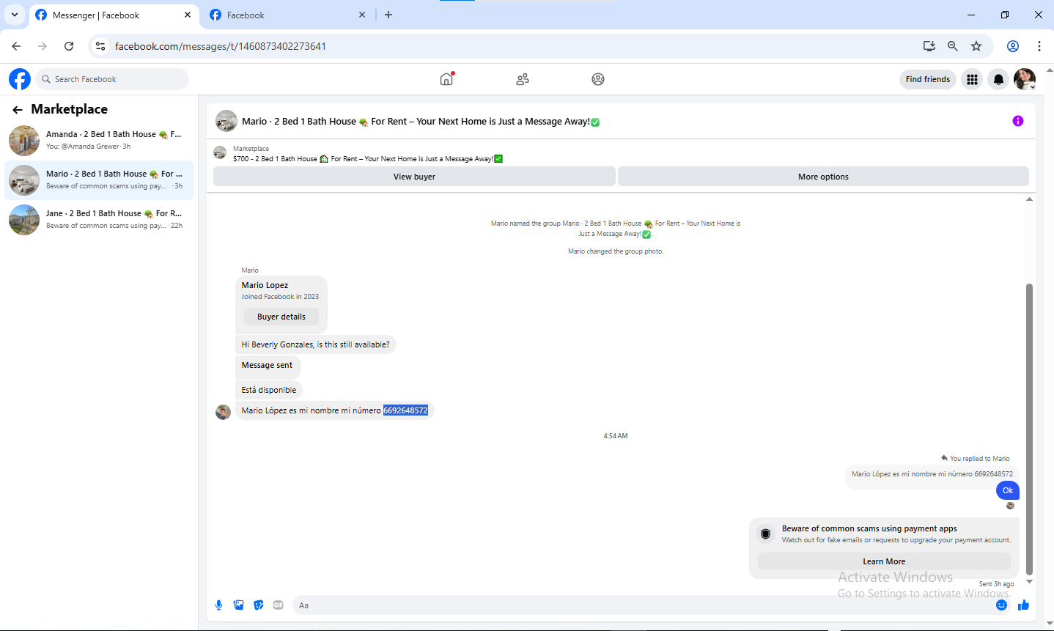Open conversation information purple icon
This screenshot has height=631, width=1054.
pos(1018,121)
